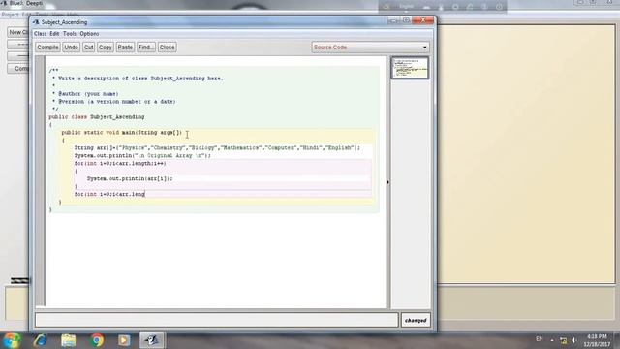Open the Edit menu in editor
The image size is (620, 349).
tap(54, 34)
